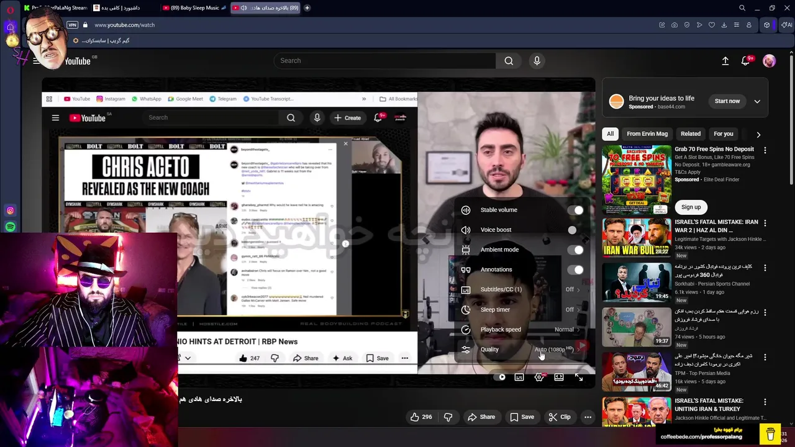Screen dimensions: 795x447
Task: Open the player settings gear icon
Action: 539,377
